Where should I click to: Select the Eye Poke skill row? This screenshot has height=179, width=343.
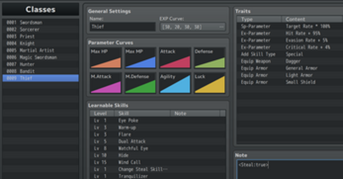click(x=157, y=121)
